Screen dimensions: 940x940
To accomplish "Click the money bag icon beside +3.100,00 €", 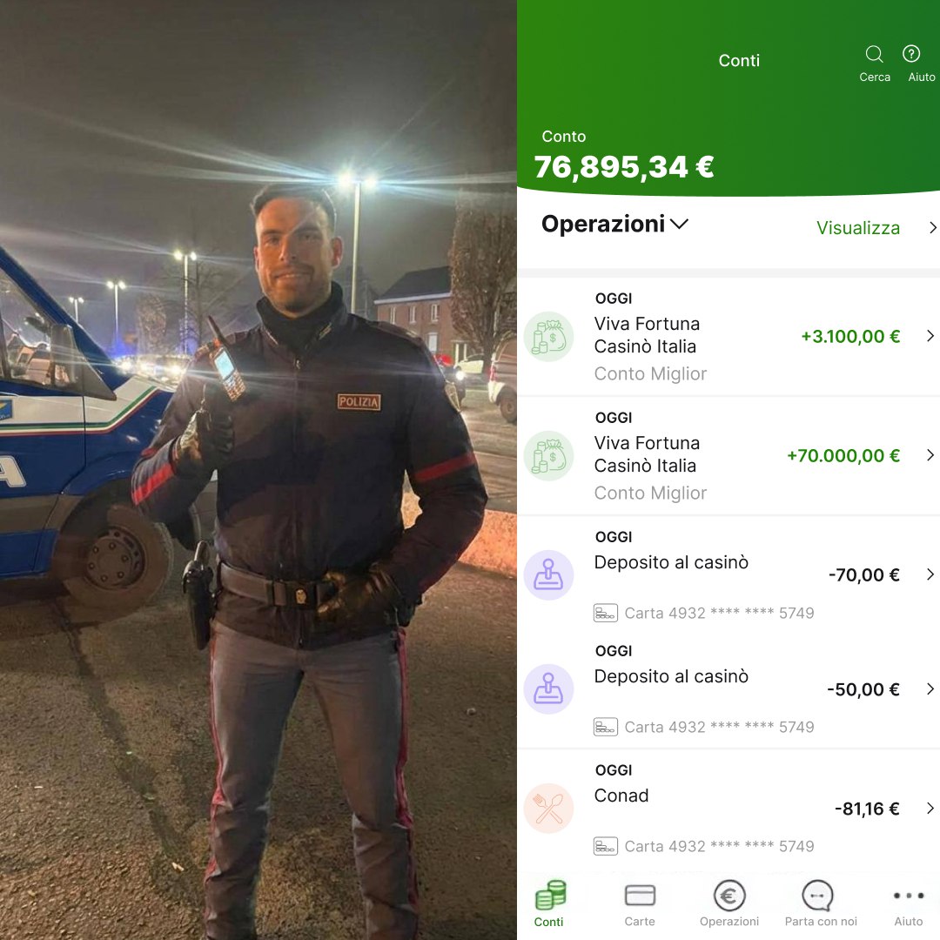I will pyautogui.click(x=548, y=336).
